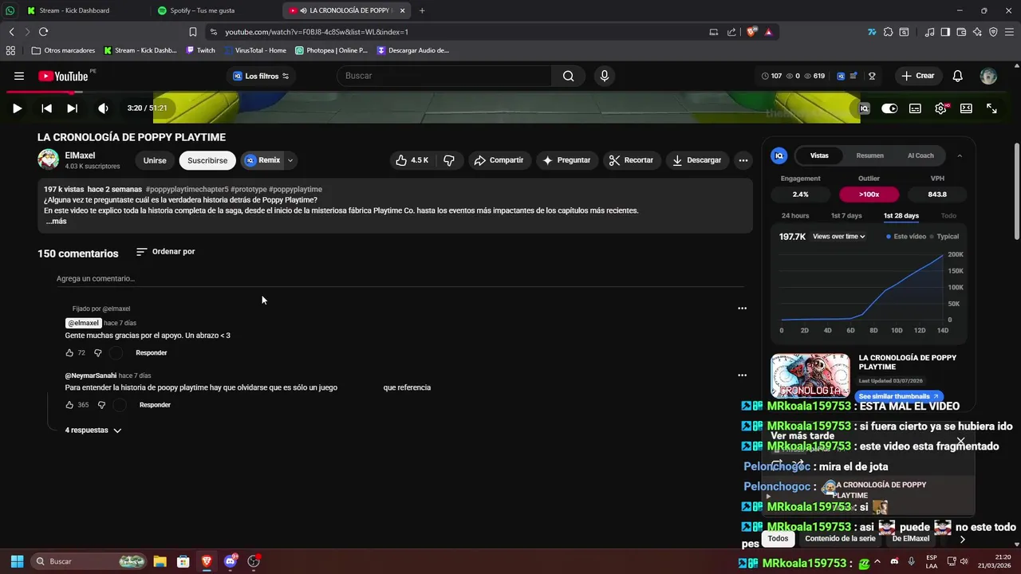The width and height of the screenshot is (1021, 574).
Task: Expand the 4 respuestas replies
Action: (x=93, y=431)
